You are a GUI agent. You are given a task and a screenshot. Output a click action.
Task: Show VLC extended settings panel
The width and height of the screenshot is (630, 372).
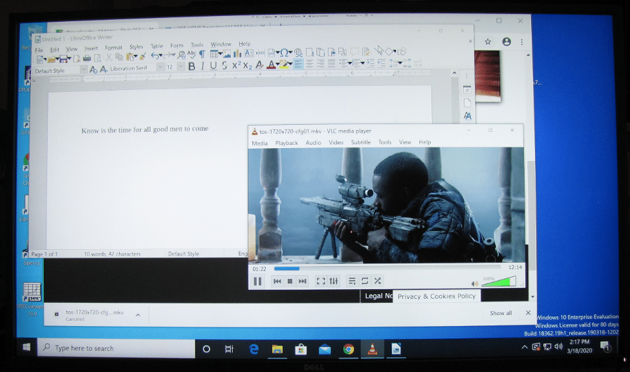(334, 281)
